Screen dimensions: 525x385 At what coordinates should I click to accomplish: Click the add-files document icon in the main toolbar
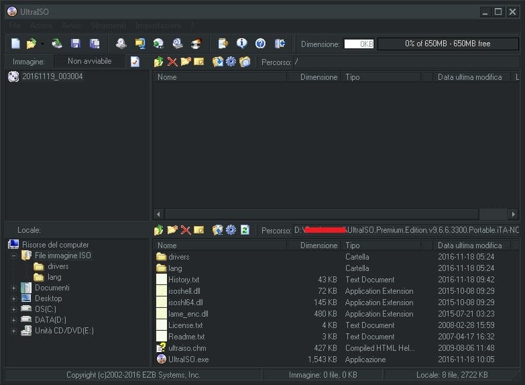pyautogui.click(x=223, y=44)
